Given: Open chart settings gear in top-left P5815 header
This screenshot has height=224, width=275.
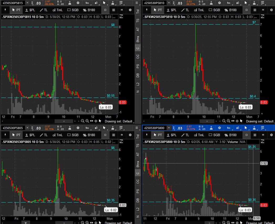Looking at the screenshot, I should 78,3.
